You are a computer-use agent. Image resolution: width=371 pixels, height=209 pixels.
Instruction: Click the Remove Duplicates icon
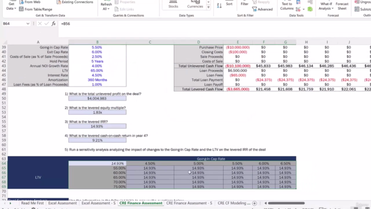pos(299,2)
